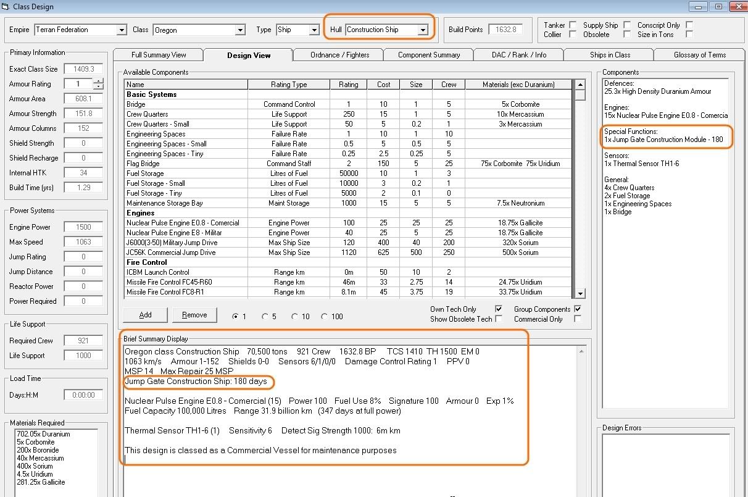Select Missile Fire Control FC45-R60 row

(x=349, y=282)
